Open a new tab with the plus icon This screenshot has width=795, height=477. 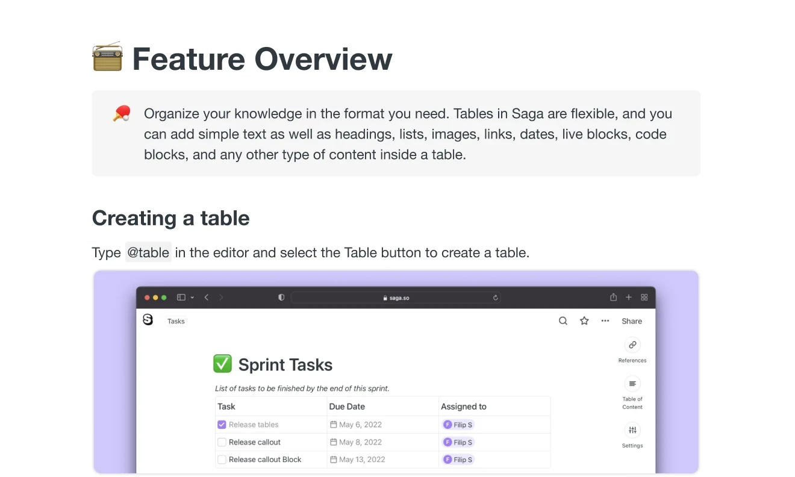click(x=629, y=298)
